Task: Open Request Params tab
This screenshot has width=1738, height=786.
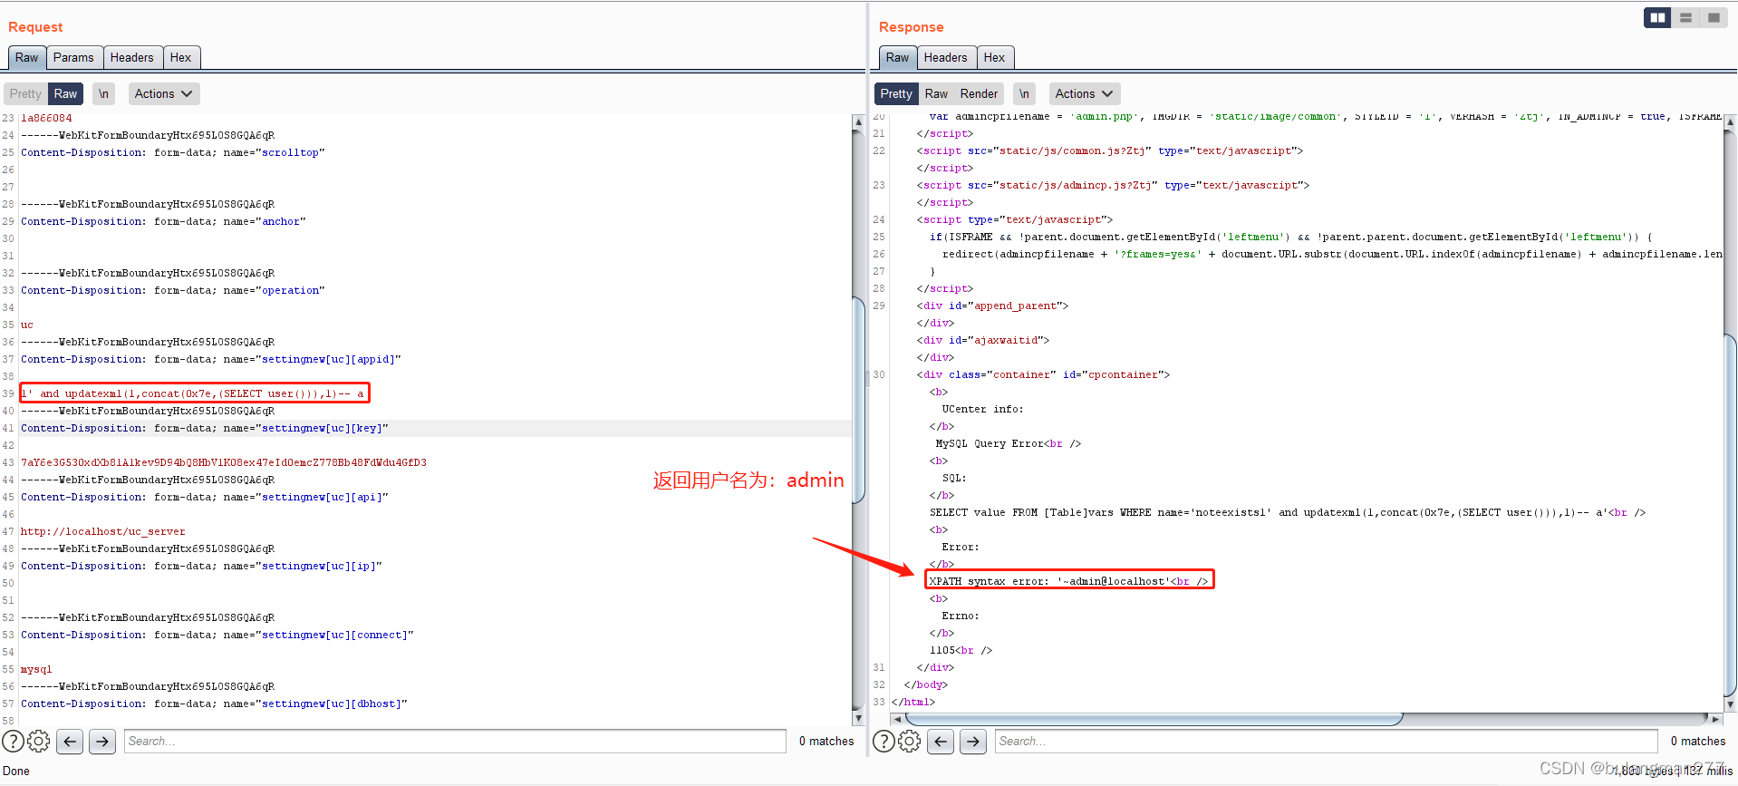Action: 73,57
